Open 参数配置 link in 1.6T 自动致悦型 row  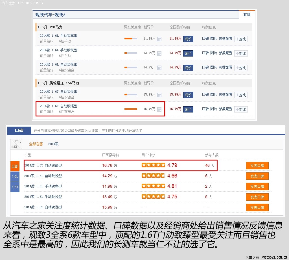click(x=225, y=94)
